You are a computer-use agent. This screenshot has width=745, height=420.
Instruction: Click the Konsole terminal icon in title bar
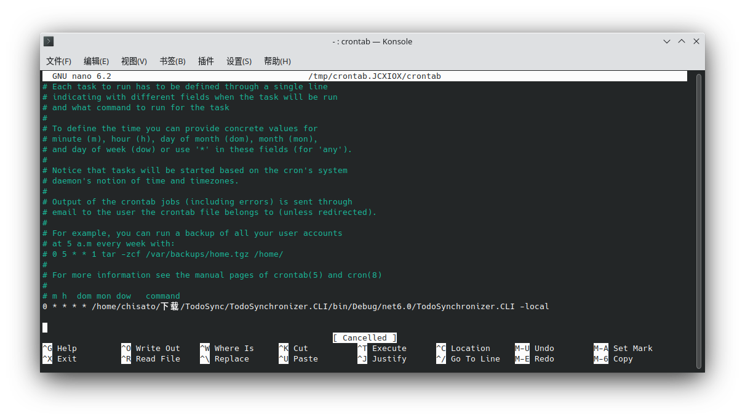click(x=49, y=41)
